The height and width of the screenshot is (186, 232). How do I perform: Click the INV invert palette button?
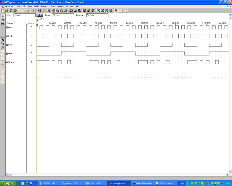tap(3, 67)
